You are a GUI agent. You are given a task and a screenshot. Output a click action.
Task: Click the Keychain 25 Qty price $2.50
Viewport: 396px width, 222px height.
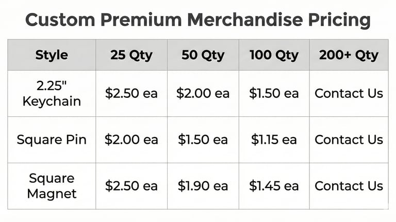pos(131,93)
